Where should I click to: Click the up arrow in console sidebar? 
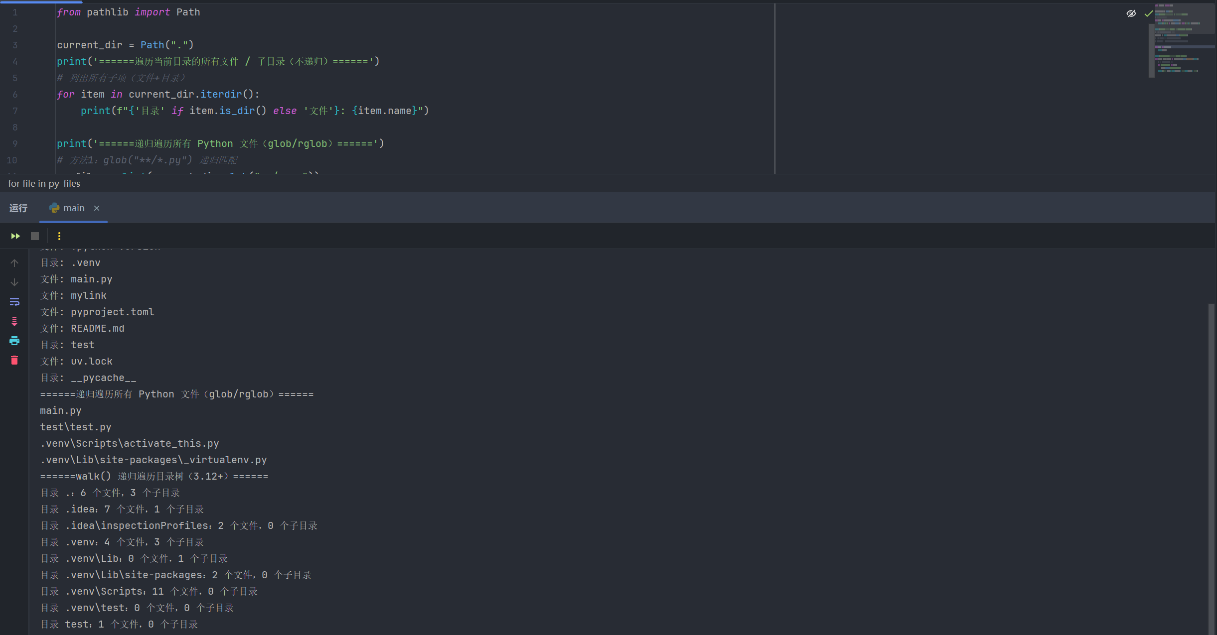coord(14,263)
